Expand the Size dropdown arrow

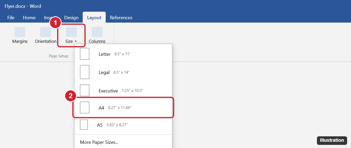(75, 42)
